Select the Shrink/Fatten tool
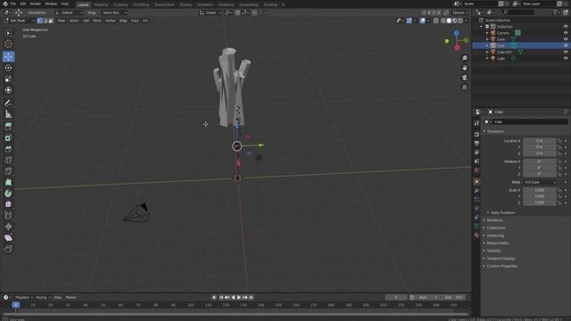 pyautogui.click(x=8, y=226)
